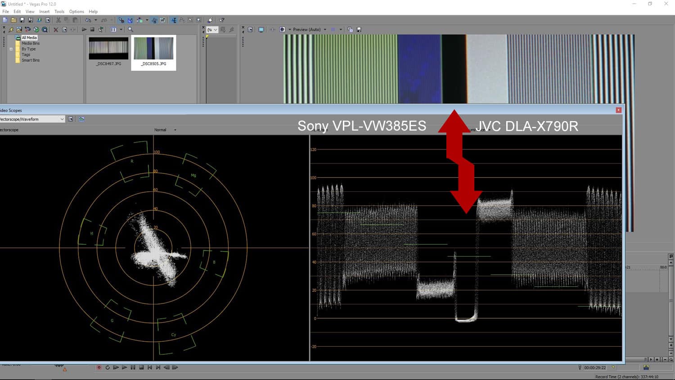675x380 pixels.
Task: Toggle Video Preview on External Monitor
Action: (261, 29)
